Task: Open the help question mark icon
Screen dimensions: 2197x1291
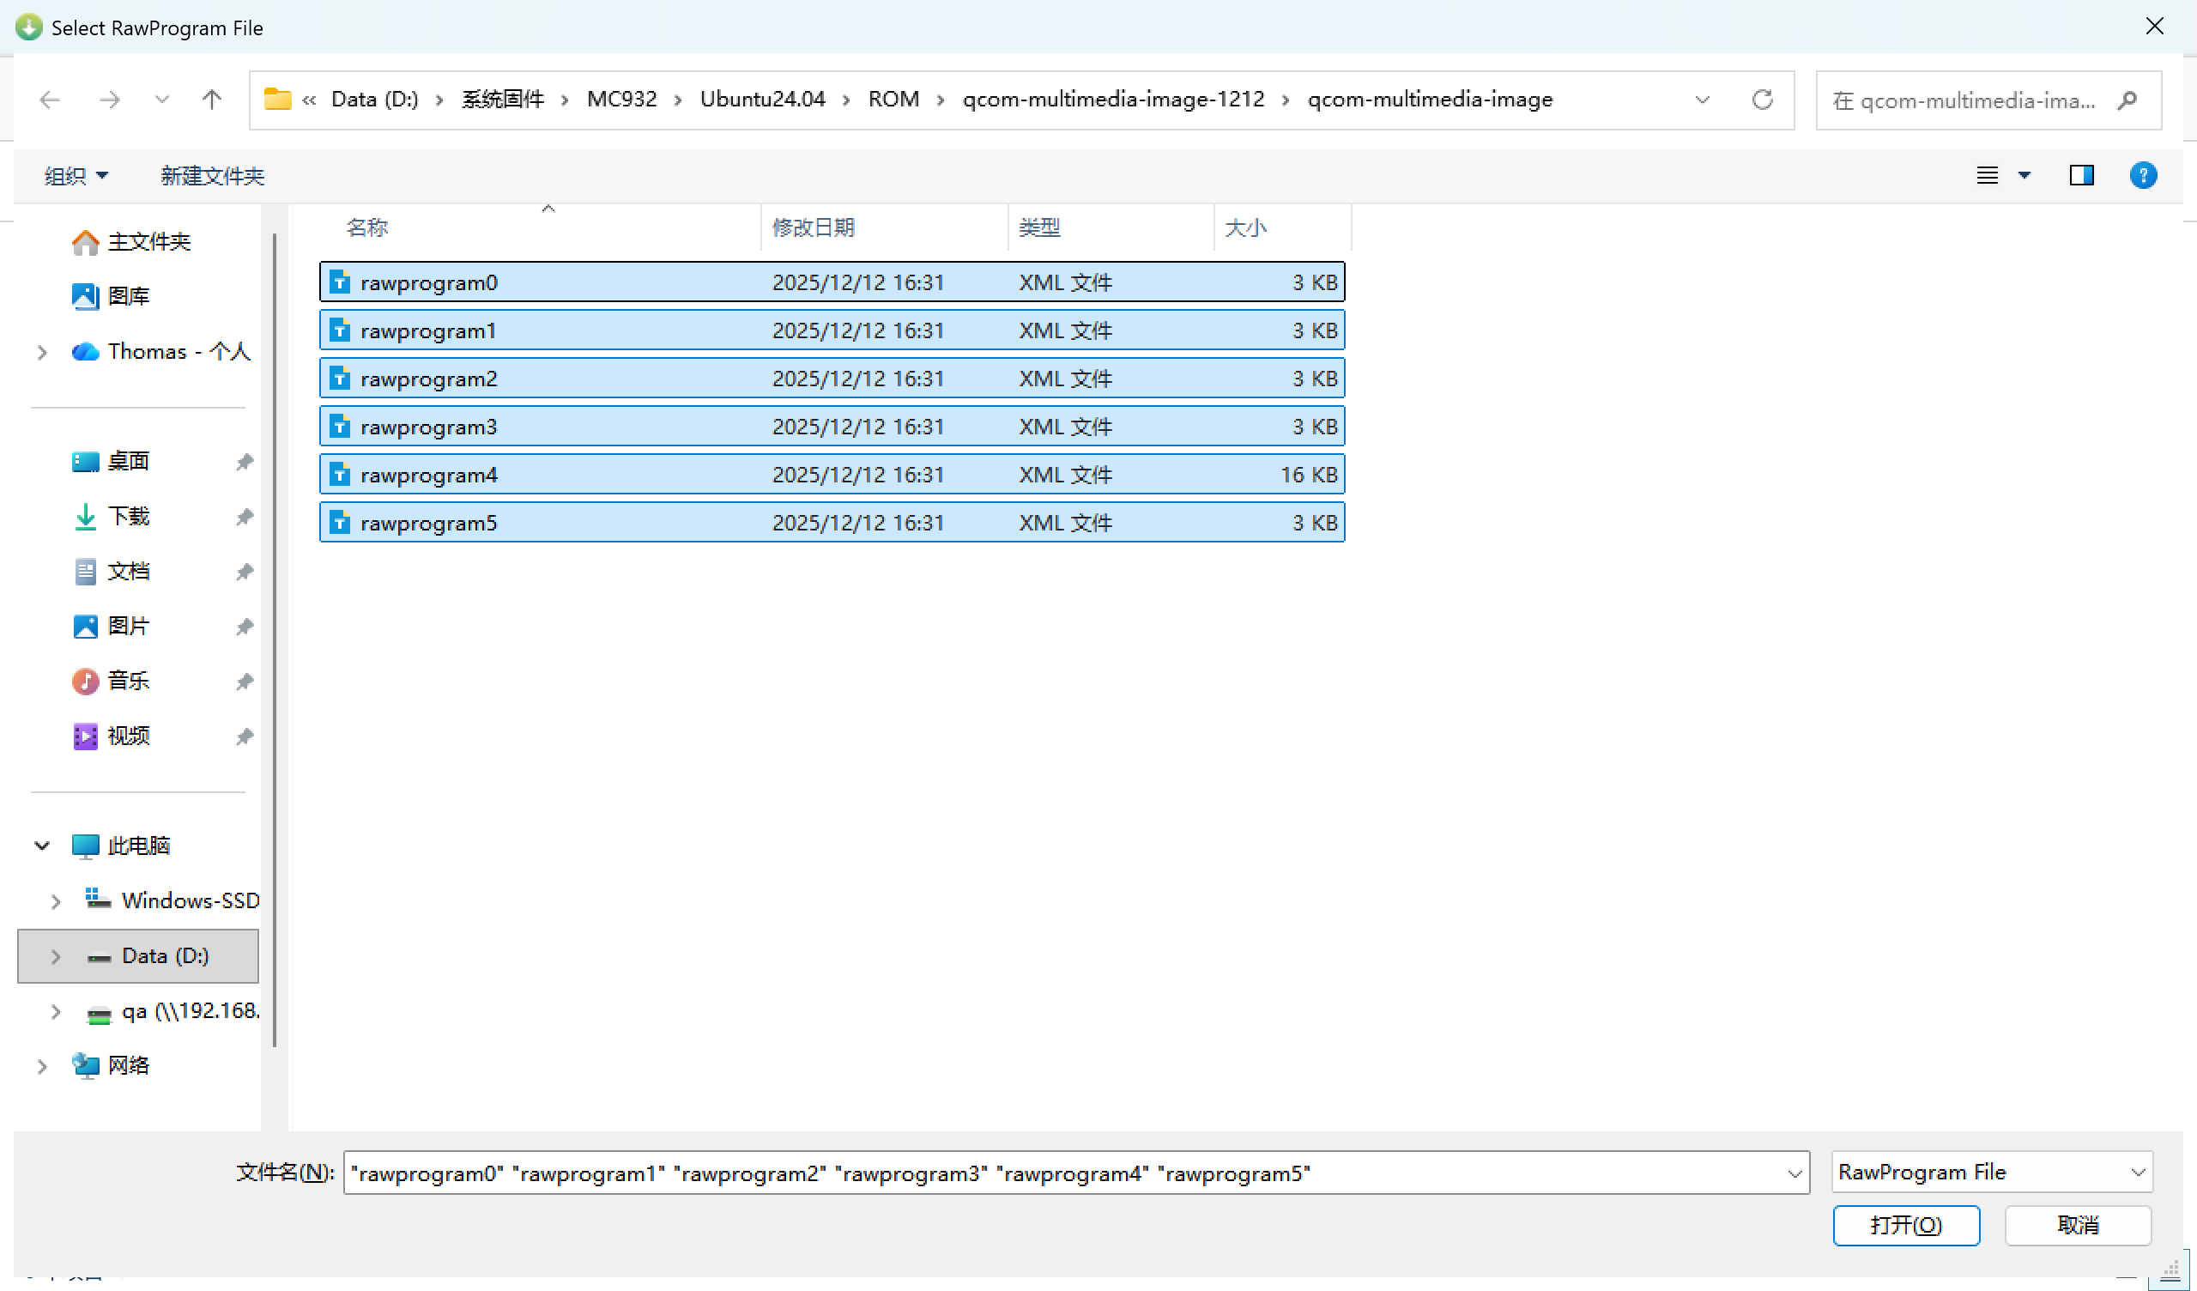Action: point(2142,175)
